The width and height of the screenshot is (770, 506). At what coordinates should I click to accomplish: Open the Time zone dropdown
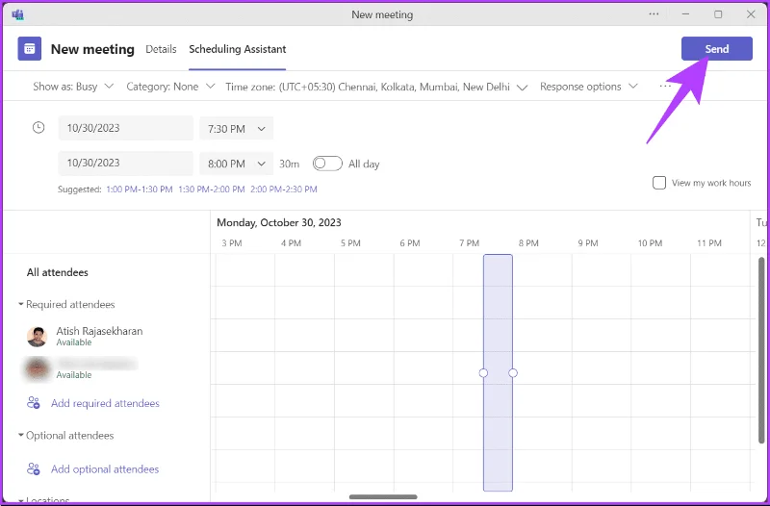[x=376, y=87]
